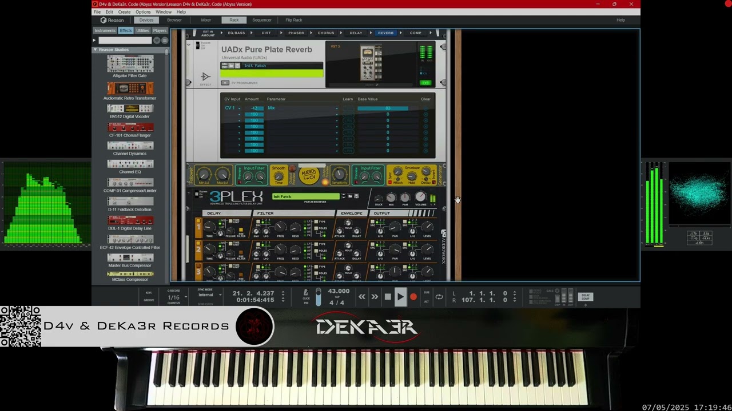Image resolution: width=732 pixels, height=411 pixels.
Task: Toggle the Delay Comp button in transport
Action: pos(586,297)
